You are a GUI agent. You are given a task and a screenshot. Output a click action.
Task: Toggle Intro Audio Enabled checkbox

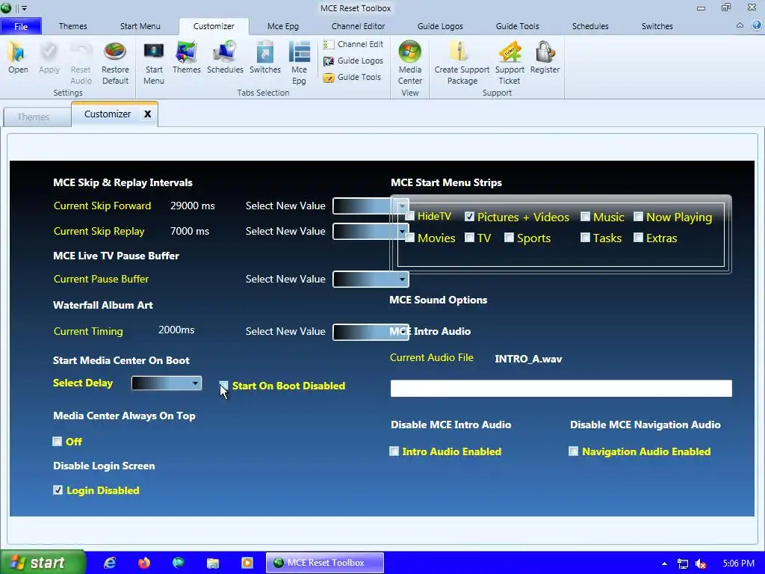[x=394, y=451]
